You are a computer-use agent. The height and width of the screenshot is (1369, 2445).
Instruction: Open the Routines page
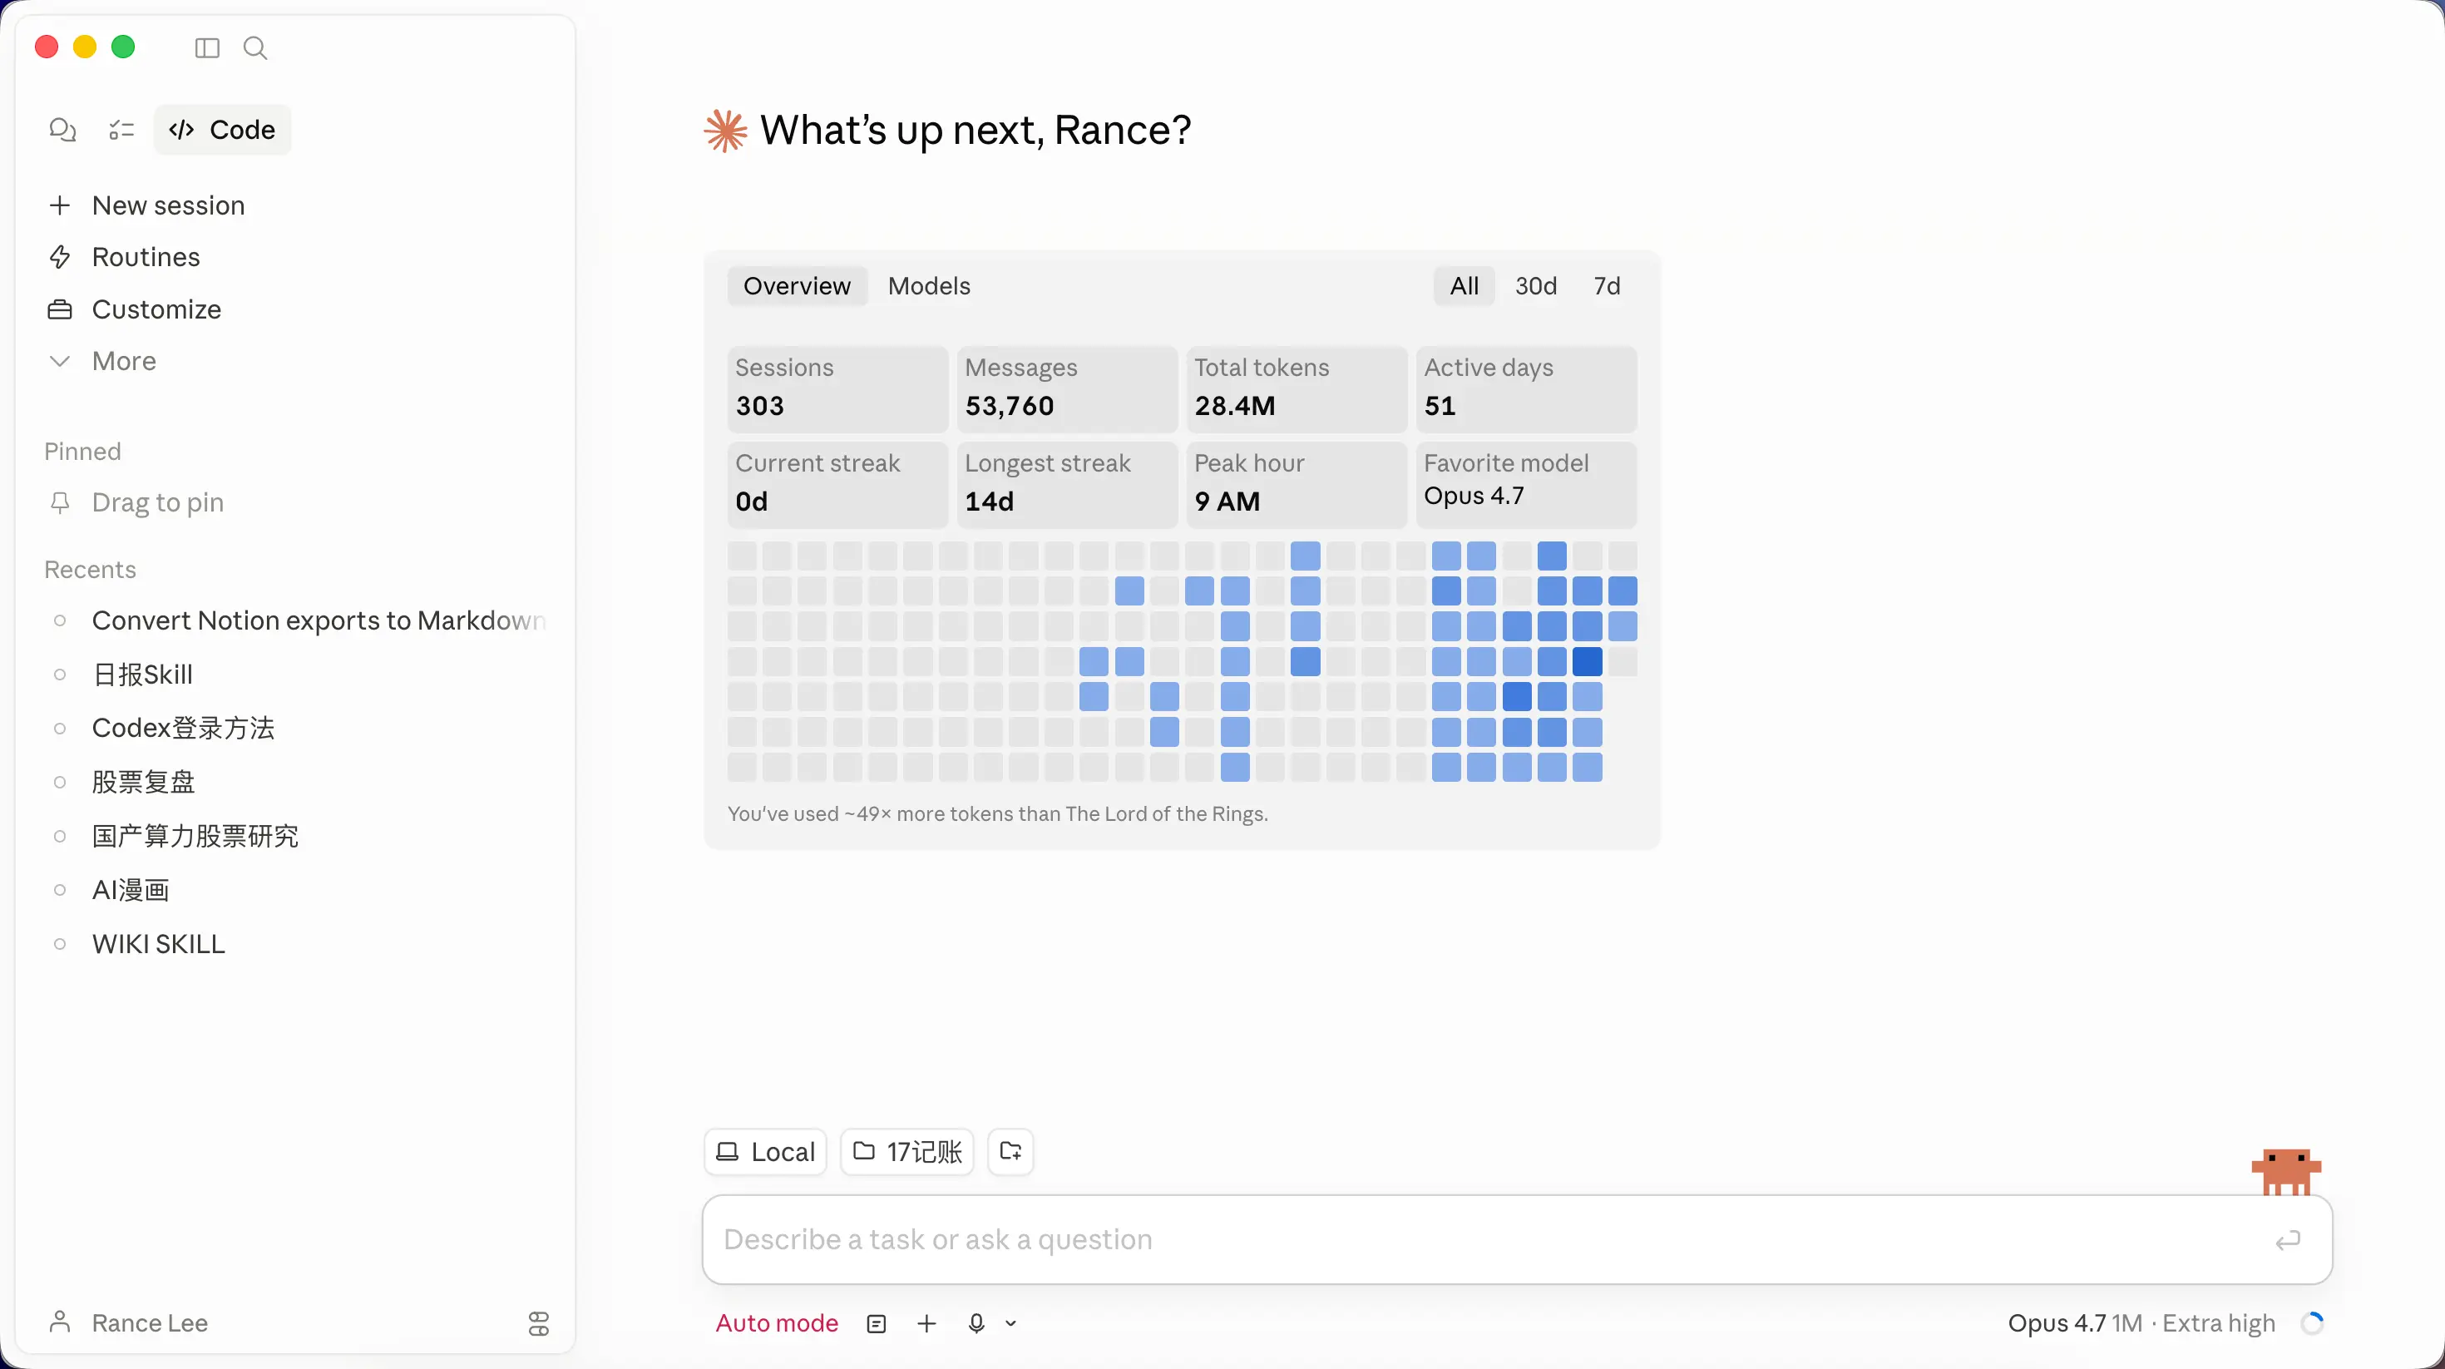pyautogui.click(x=146, y=257)
